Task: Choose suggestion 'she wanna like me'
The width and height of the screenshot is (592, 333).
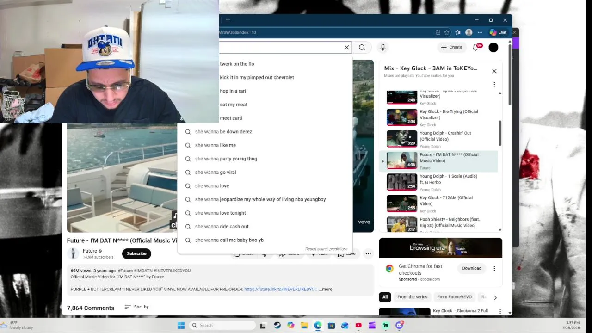Action: [x=265, y=145]
